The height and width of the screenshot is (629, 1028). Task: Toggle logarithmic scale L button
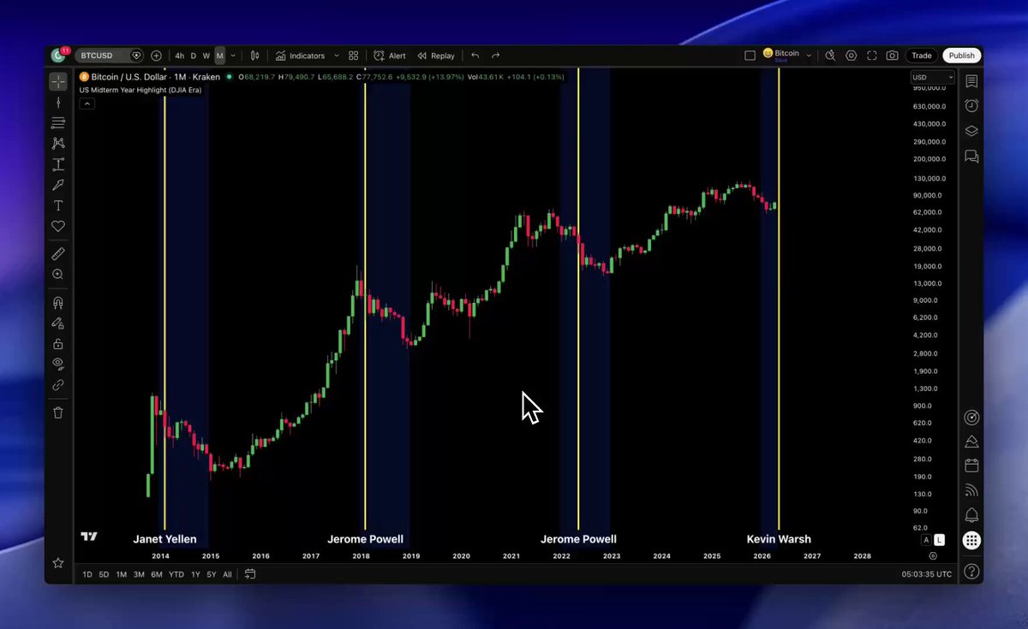[x=940, y=540]
